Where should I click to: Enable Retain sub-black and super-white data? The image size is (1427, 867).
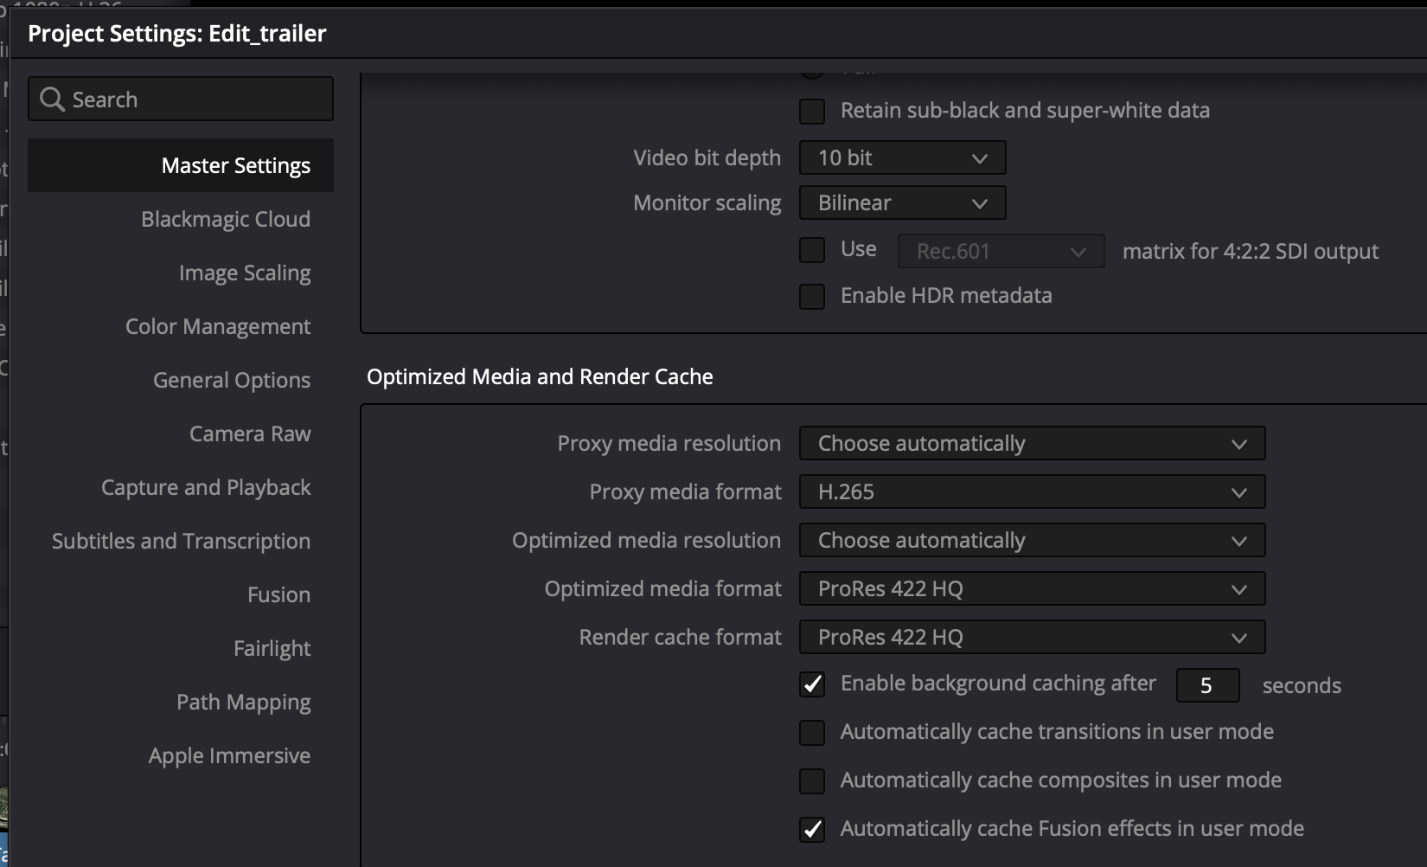(x=812, y=112)
